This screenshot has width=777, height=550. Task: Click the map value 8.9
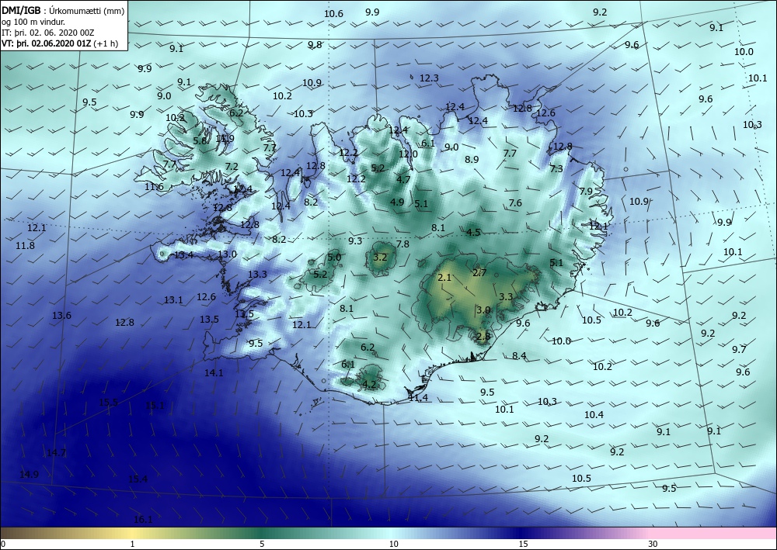472,159
